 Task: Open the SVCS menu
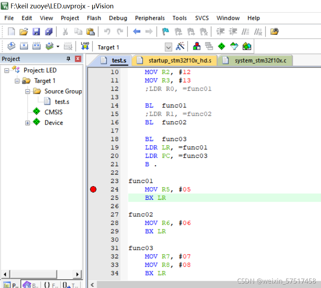click(202, 18)
